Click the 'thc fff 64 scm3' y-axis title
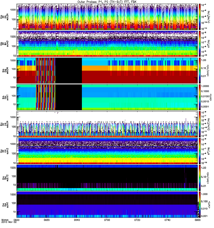 tap(4, 151)
